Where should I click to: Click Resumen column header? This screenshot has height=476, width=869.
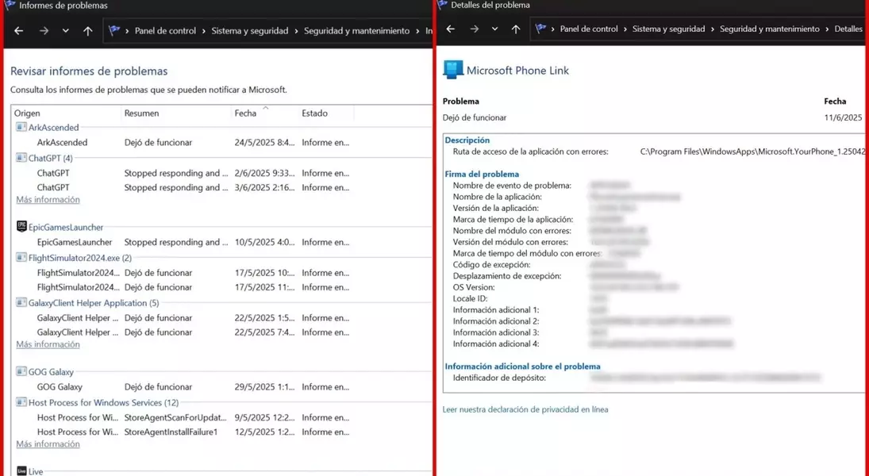pos(141,113)
